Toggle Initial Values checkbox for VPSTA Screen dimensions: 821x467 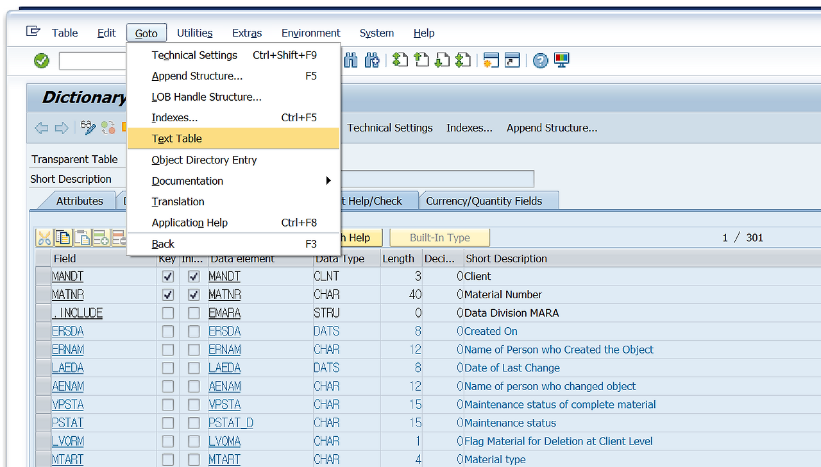[194, 405]
